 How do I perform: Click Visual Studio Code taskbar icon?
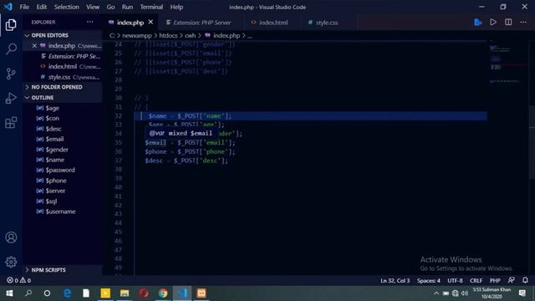pyautogui.click(x=182, y=293)
